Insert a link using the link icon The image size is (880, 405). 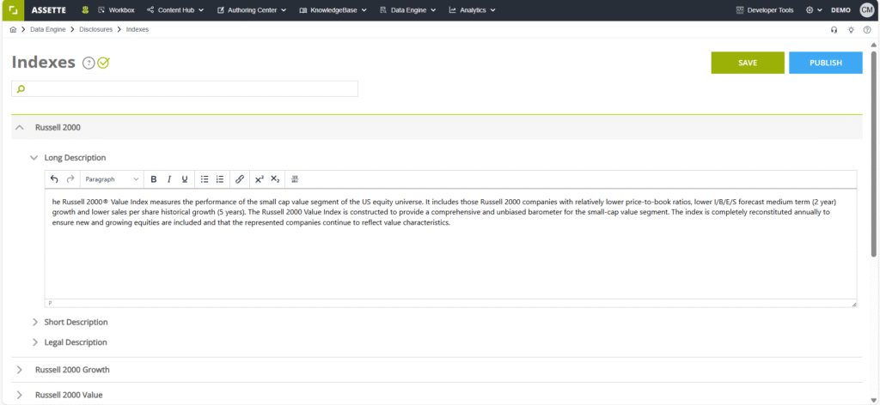coord(240,179)
